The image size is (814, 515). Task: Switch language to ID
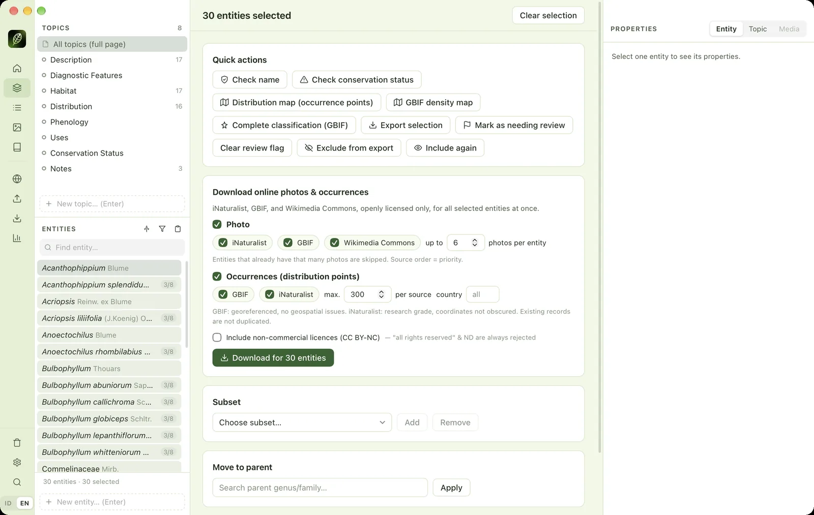click(x=8, y=503)
